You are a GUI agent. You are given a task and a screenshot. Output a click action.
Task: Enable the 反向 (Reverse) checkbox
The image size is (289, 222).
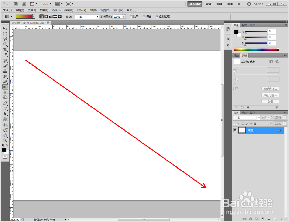[131, 16]
